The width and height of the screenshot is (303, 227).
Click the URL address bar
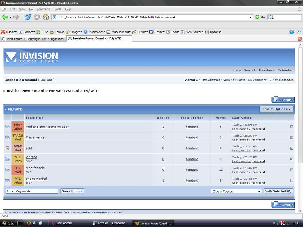152,17
